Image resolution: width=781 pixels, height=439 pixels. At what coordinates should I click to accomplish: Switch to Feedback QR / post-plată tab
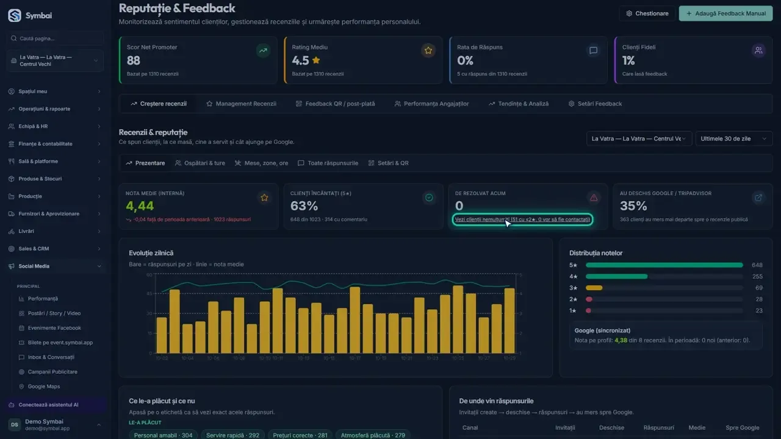(336, 104)
